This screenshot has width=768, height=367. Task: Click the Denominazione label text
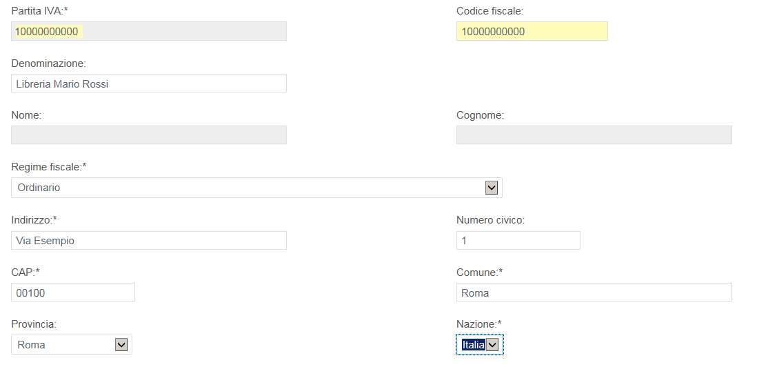[48, 63]
